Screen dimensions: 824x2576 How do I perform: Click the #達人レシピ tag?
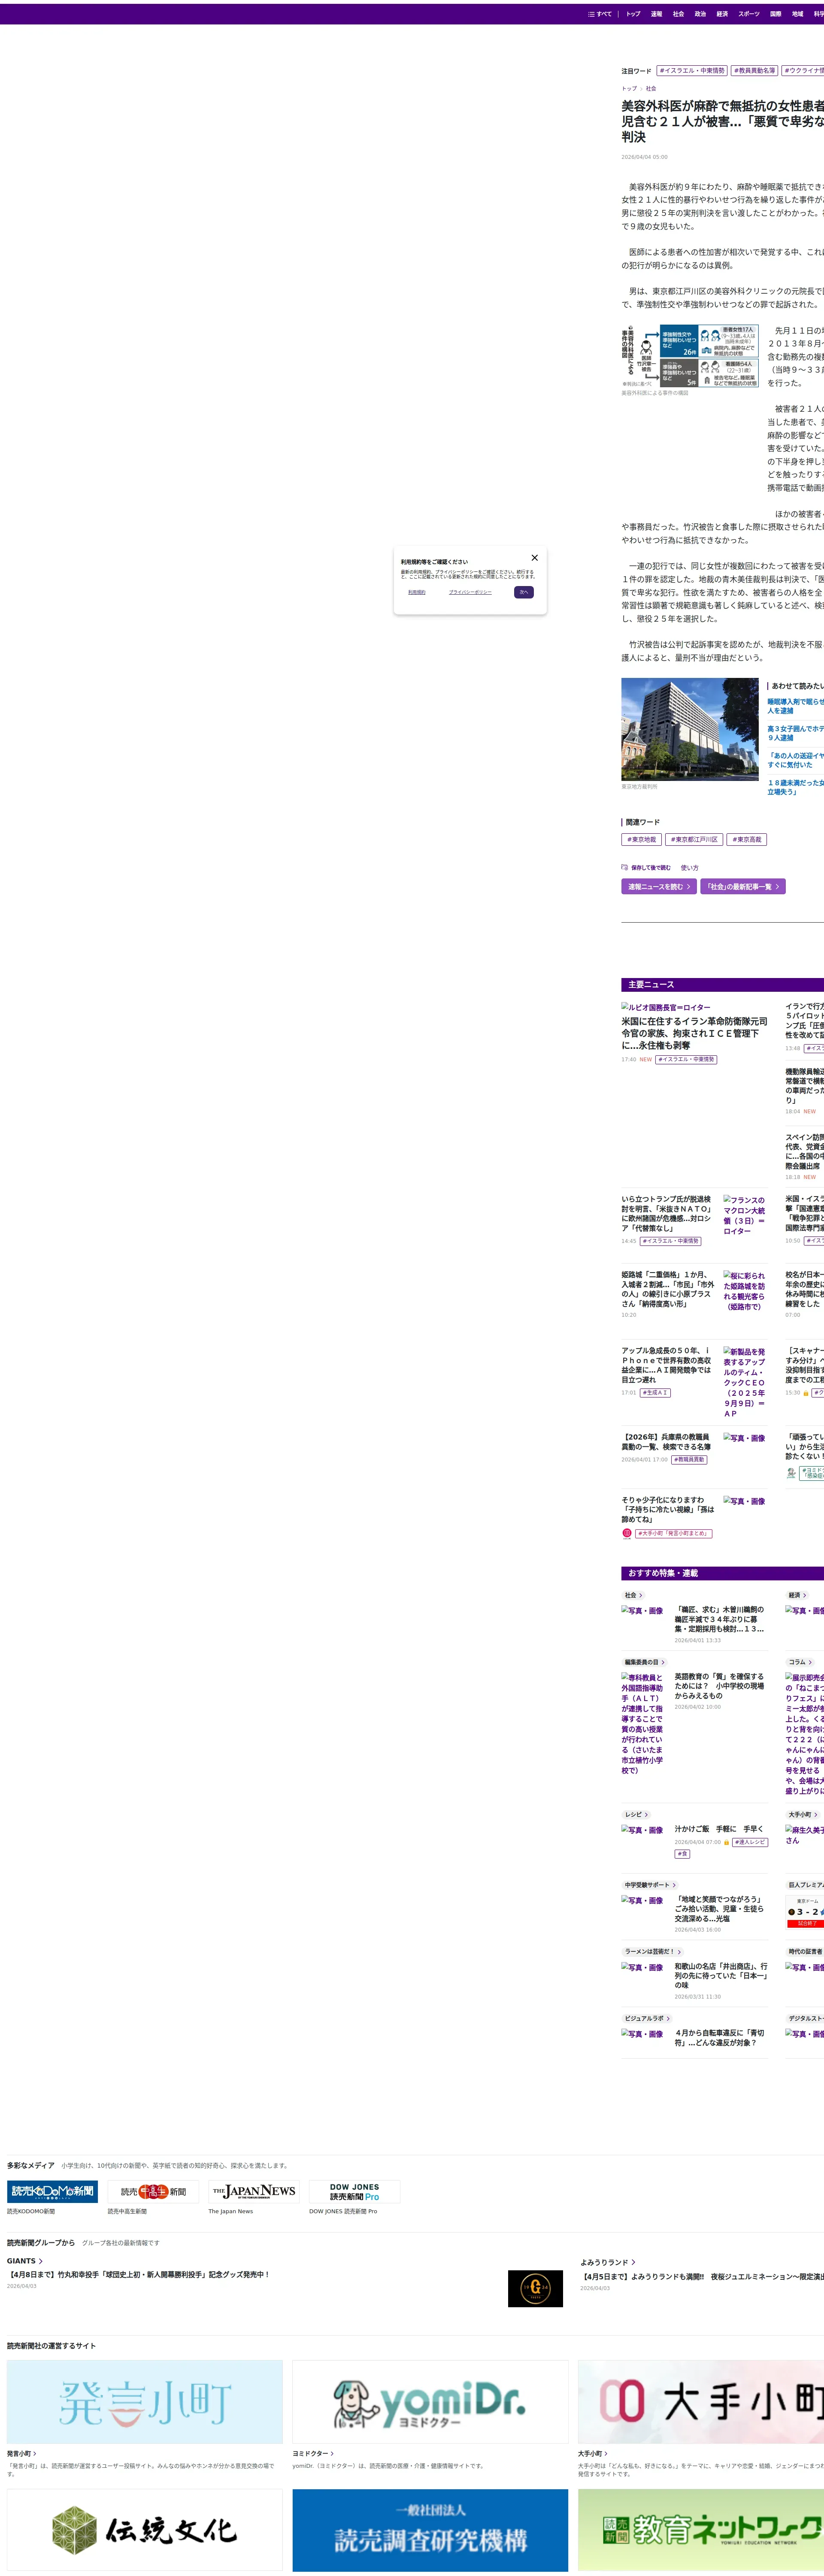pos(750,1842)
